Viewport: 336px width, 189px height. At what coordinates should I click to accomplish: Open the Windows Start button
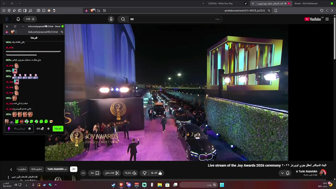(222, 185)
